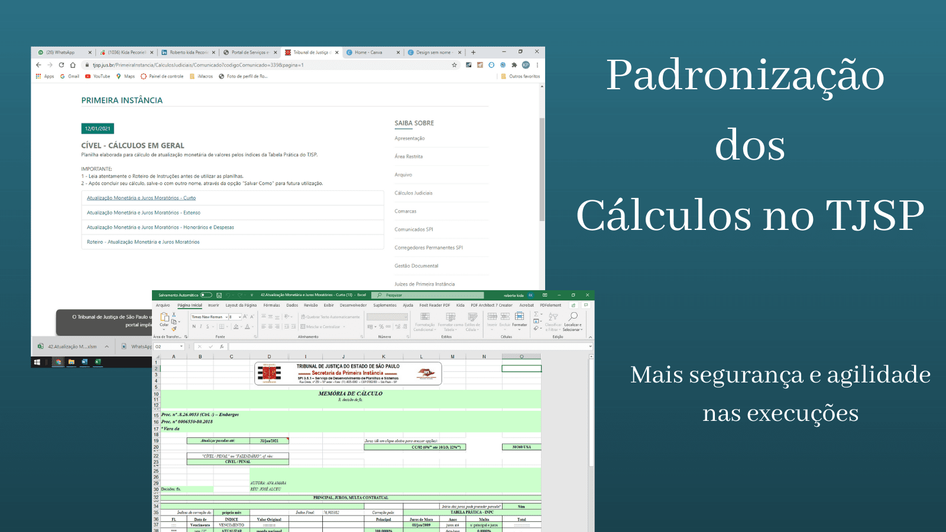Click the Format Painter brush icon
The width and height of the screenshot is (946, 532).
point(174,329)
